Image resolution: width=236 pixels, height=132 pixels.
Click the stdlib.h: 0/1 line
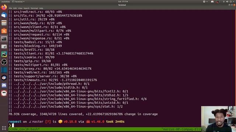coord(51,88)
